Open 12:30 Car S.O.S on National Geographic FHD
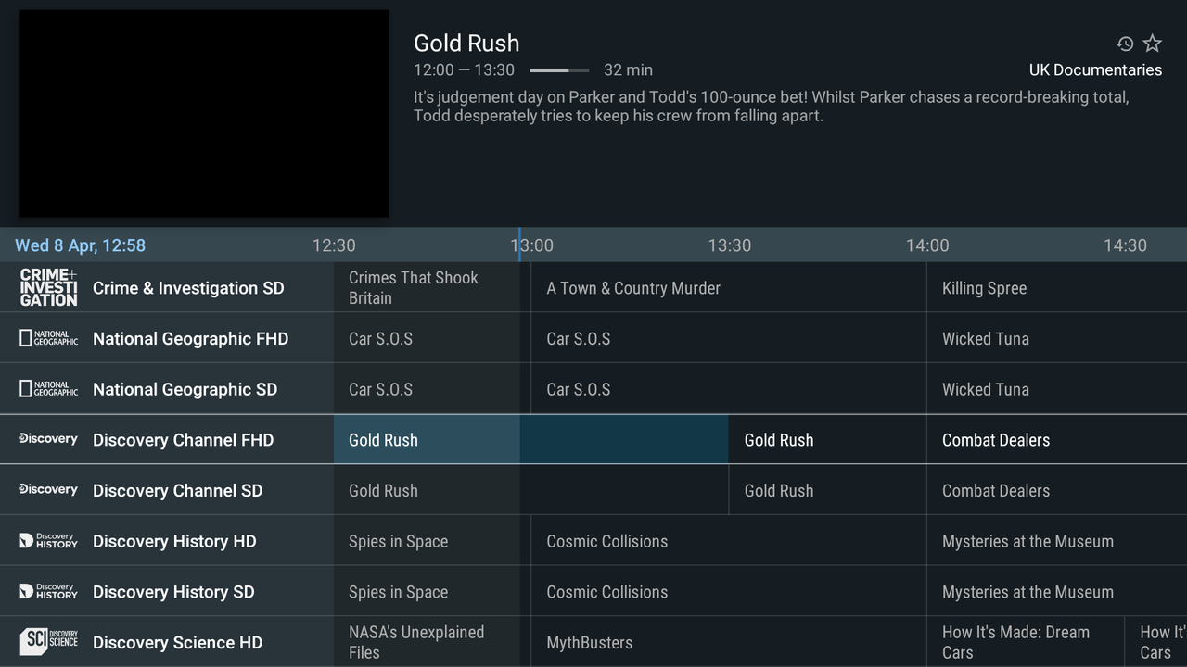1187x667 pixels. tap(432, 338)
